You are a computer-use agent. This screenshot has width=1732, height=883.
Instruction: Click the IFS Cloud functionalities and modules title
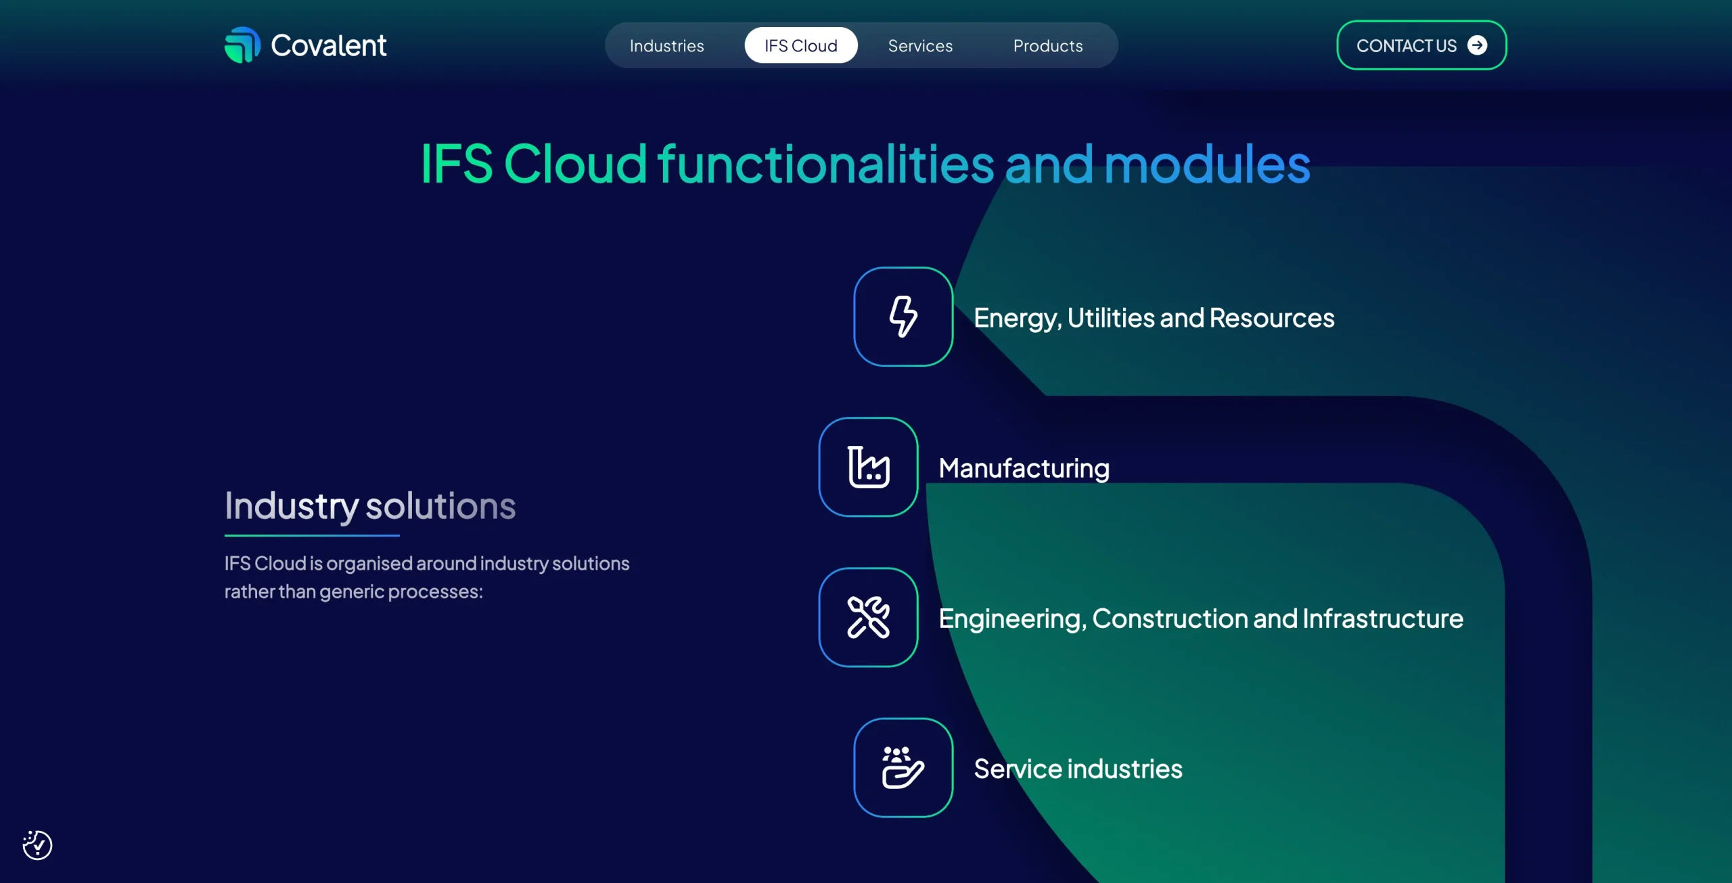pos(865,164)
